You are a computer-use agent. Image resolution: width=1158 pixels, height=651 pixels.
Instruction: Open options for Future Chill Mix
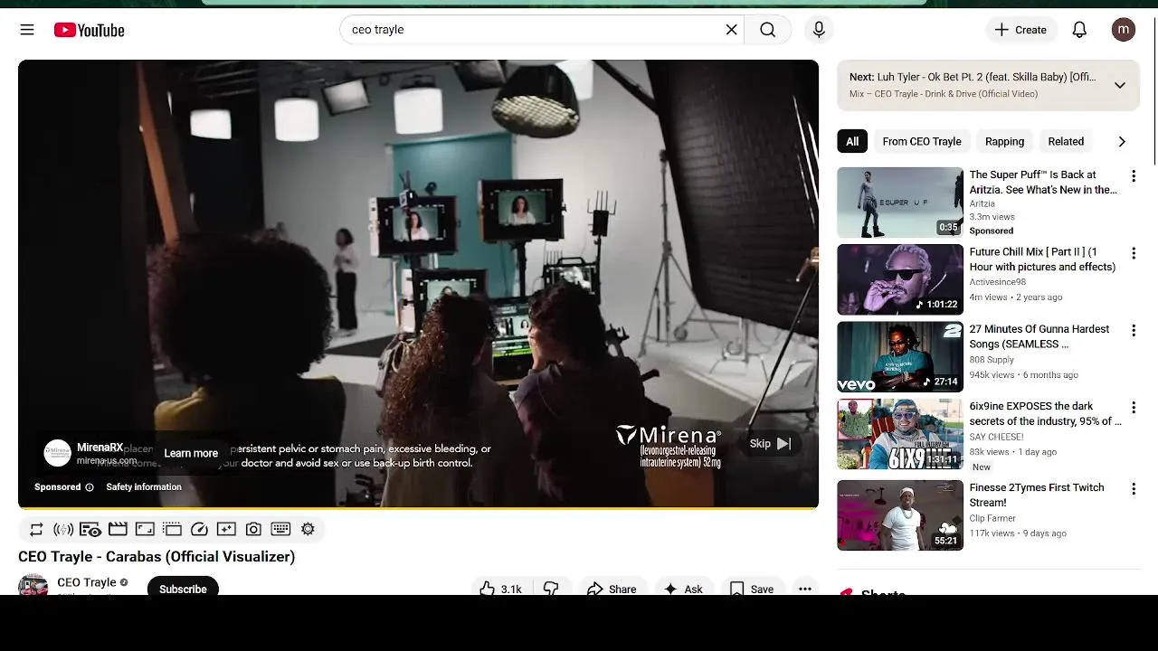[1134, 253]
